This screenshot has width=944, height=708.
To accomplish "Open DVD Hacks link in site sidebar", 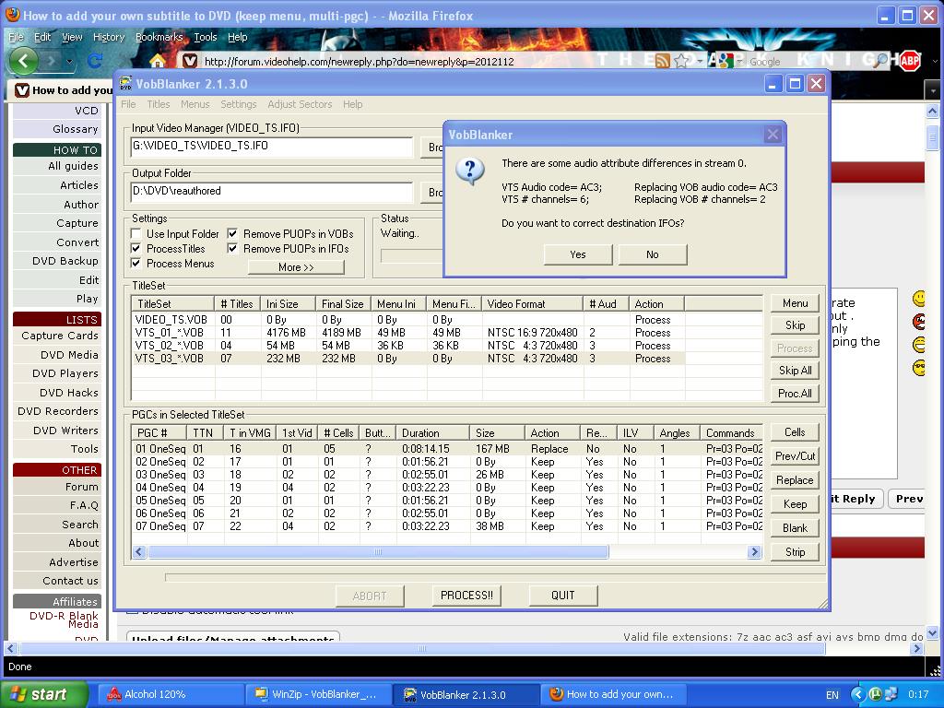I will coord(68,393).
